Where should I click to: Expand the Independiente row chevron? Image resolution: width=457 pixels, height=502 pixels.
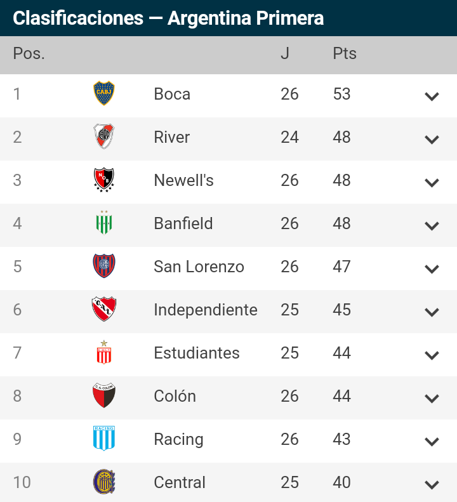click(x=432, y=312)
